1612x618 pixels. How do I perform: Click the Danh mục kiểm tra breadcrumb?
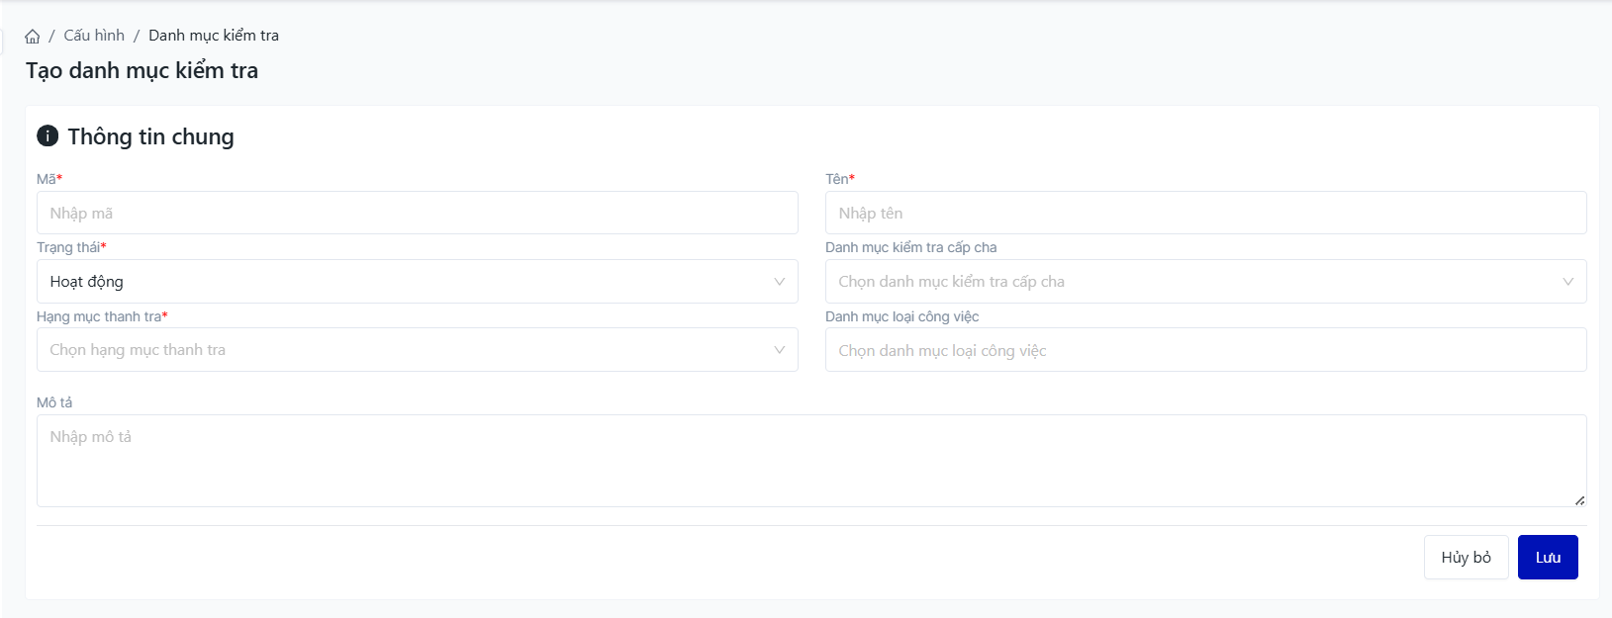point(214,36)
